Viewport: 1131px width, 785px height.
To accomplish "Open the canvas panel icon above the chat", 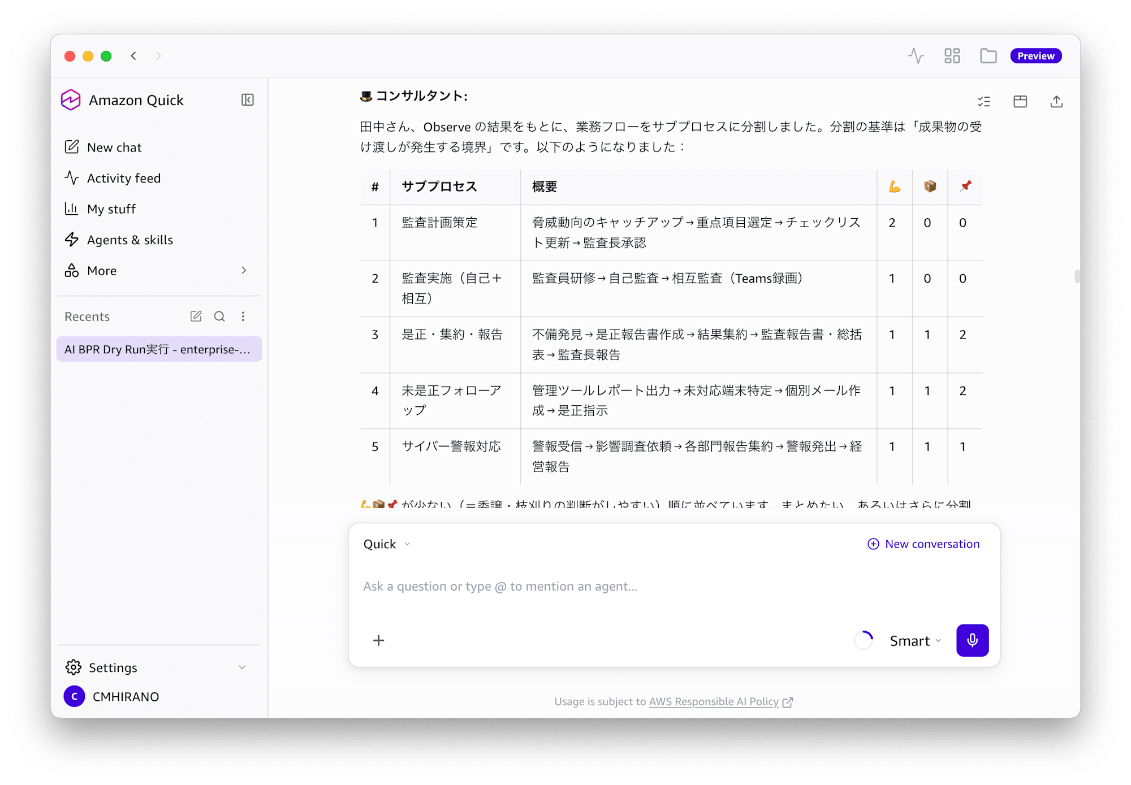I will click(x=1020, y=102).
